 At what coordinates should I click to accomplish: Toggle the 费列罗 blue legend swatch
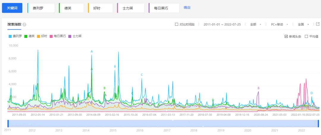(x=10, y=36)
